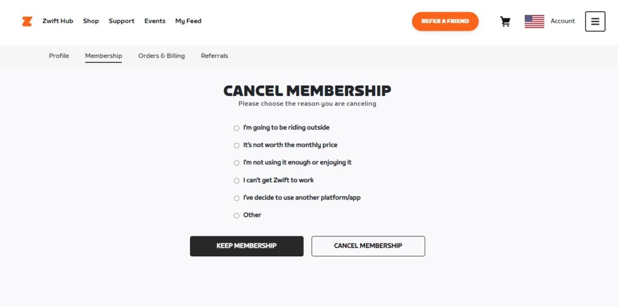Select "I'm going to be riding outside"
Image resolution: width=618 pixels, height=307 pixels.
pyautogui.click(x=237, y=128)
